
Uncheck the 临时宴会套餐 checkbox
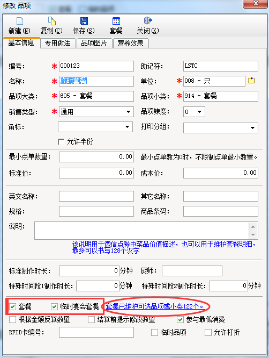(54, 306)
